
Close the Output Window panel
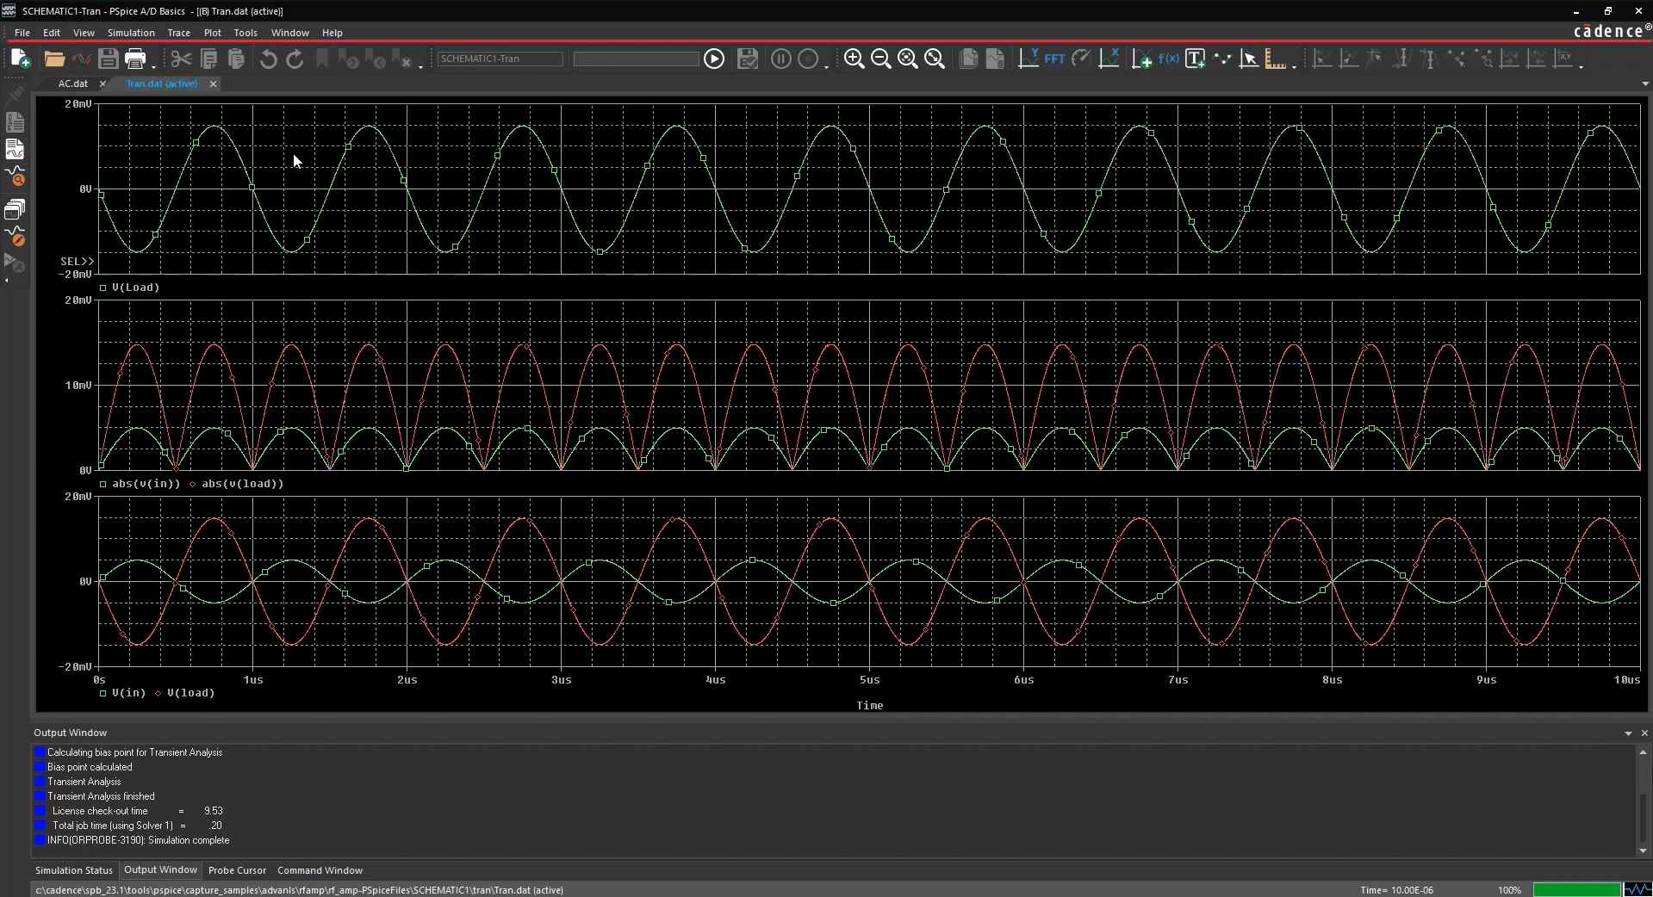[x=1644, y=733]
